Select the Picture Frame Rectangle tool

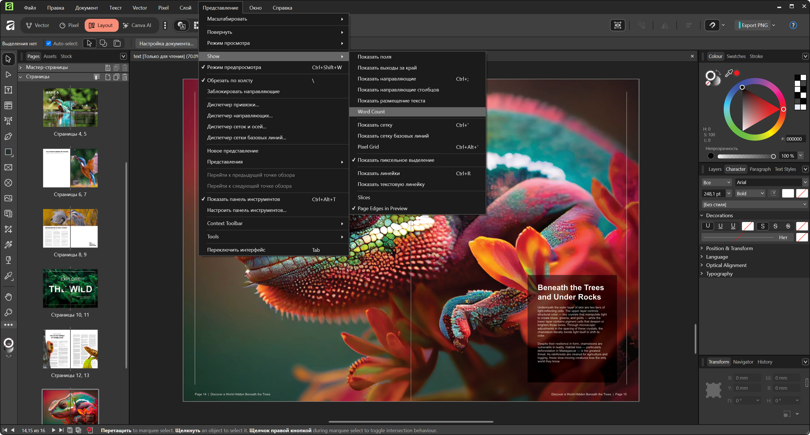point(8,167)
